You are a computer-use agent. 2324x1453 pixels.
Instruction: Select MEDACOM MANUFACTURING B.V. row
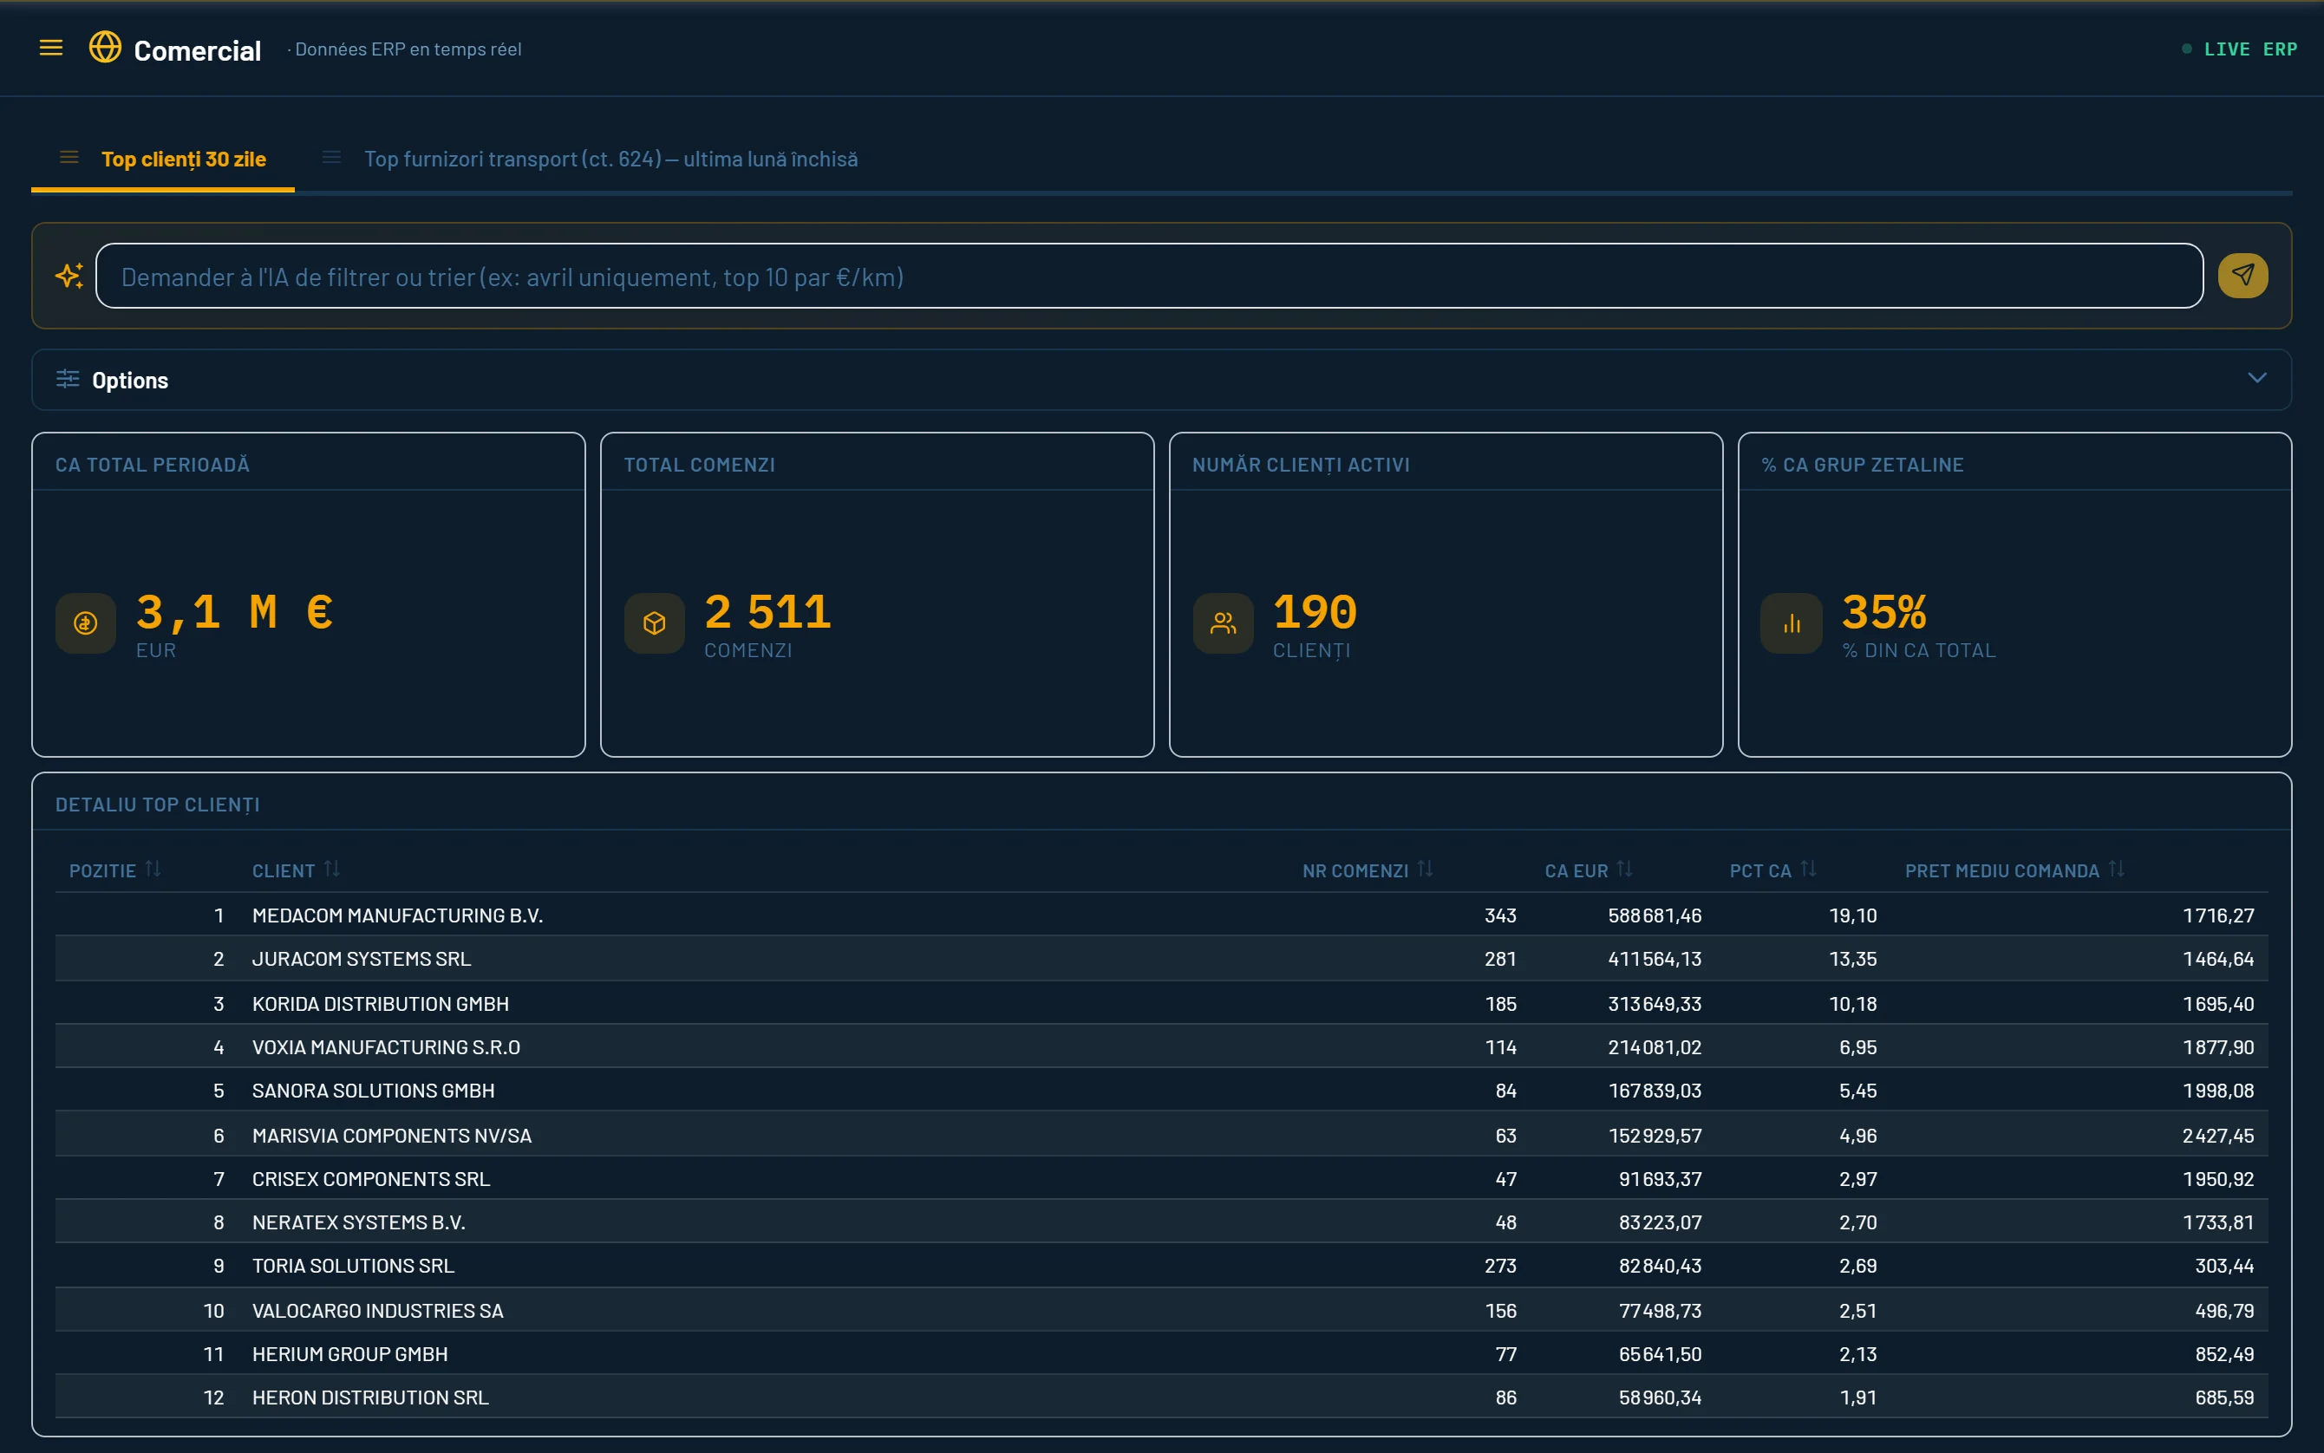(1161, 915)
